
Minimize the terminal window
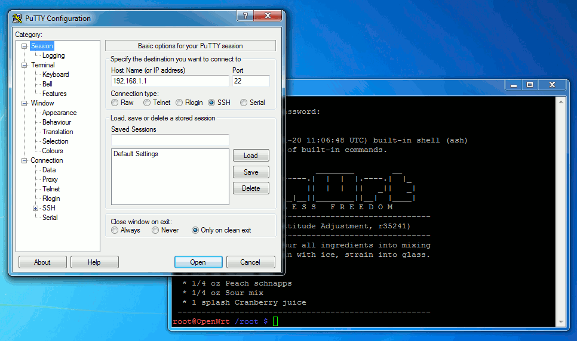[513, 85]
